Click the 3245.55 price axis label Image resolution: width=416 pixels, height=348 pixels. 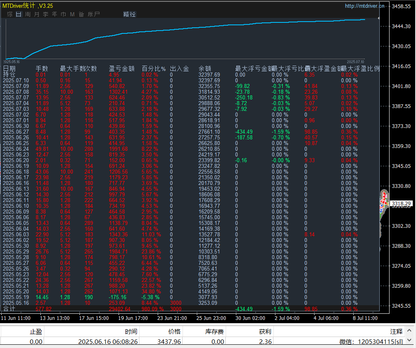(401, 306)
